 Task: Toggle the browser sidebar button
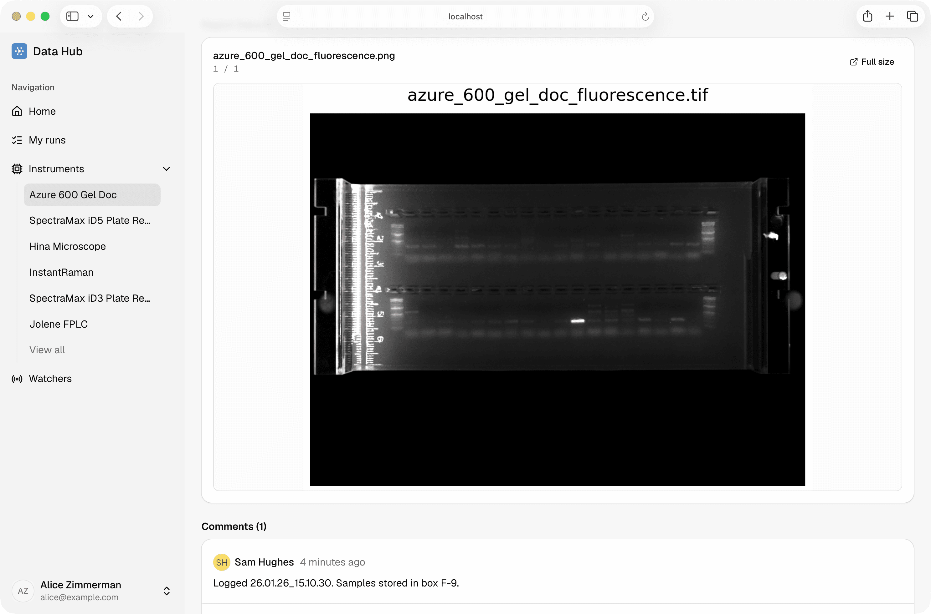[x=73, y=16]
